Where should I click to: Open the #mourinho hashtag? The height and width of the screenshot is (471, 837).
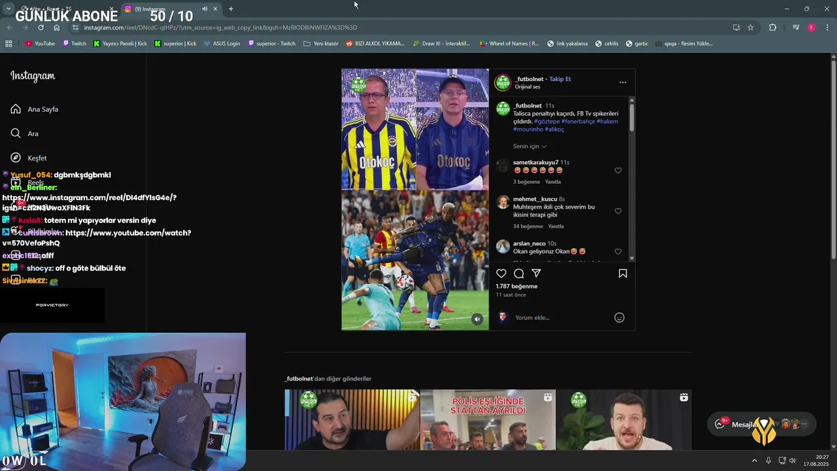pos(528,130)
